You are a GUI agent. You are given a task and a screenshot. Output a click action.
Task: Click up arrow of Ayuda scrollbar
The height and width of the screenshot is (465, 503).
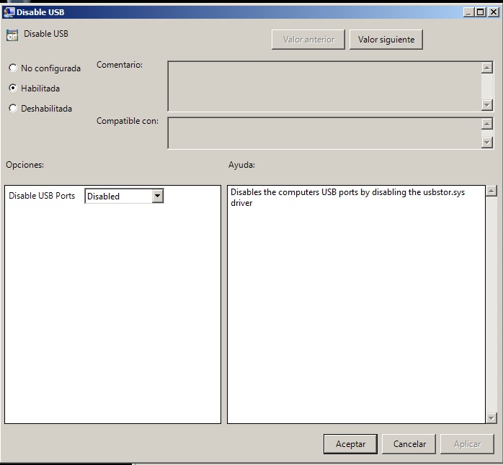(x=491, y=191)
